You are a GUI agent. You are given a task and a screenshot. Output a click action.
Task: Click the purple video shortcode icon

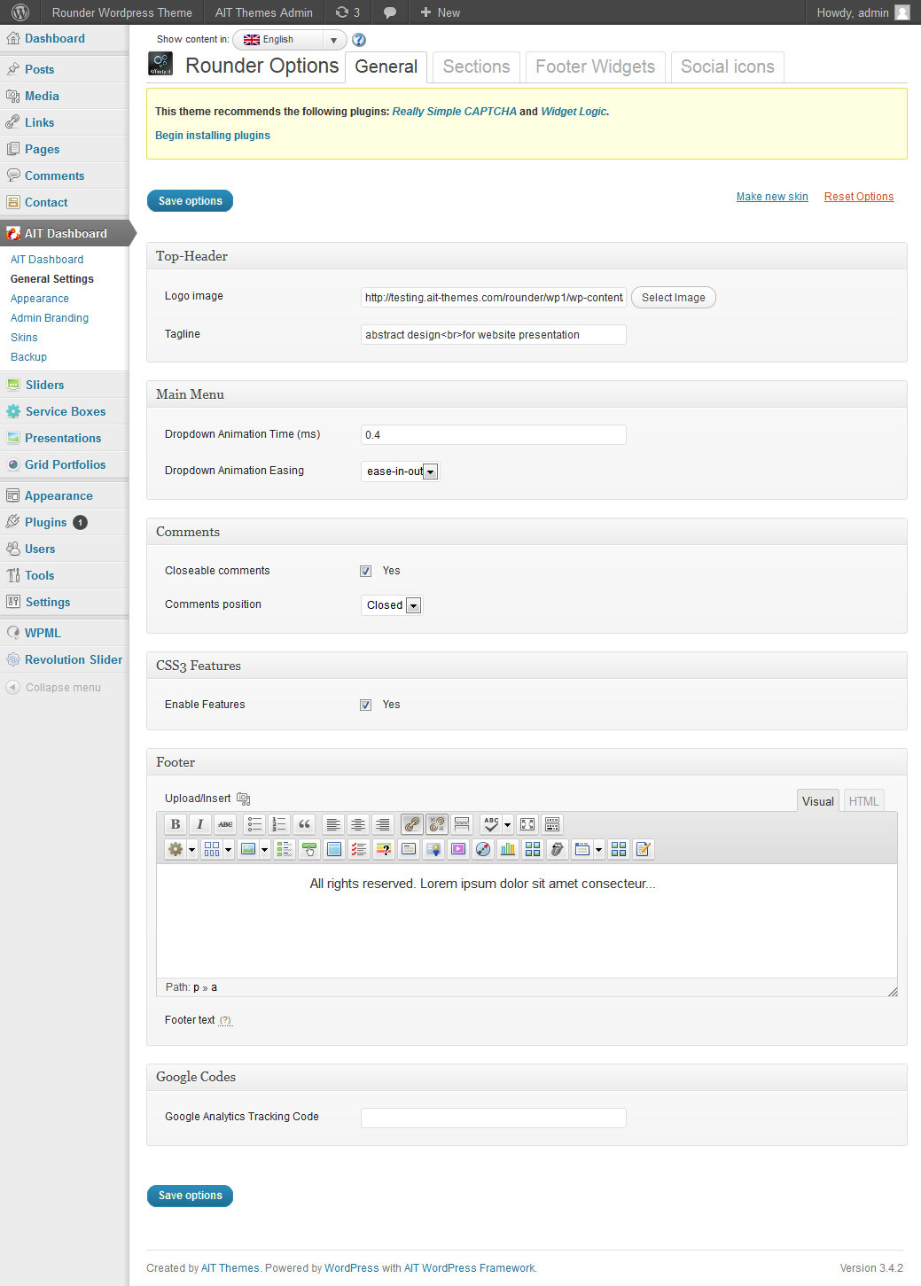point(458,849)
